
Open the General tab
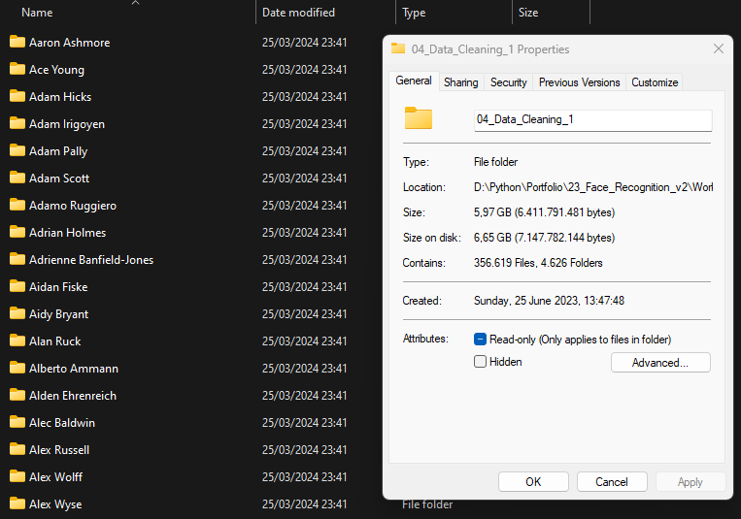[x=414, y=81]
